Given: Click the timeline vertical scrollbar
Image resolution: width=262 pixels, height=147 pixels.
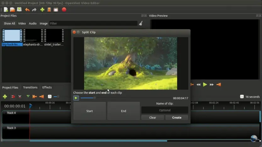Looking at the screenshot, I should [x=260, y=116].
